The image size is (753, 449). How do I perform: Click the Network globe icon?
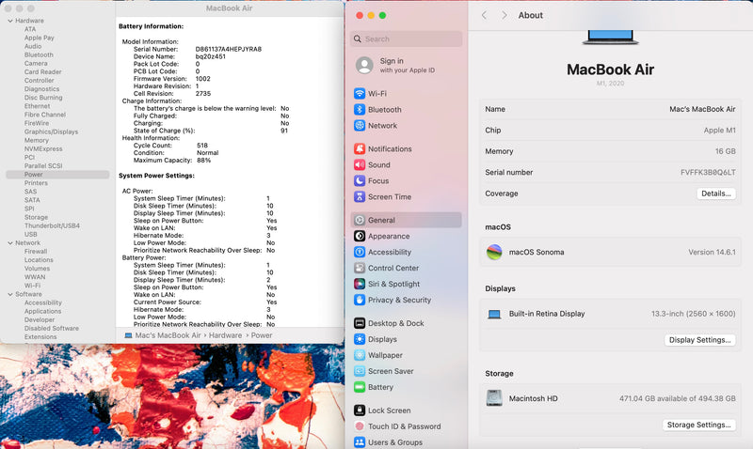tap(360, 126)
